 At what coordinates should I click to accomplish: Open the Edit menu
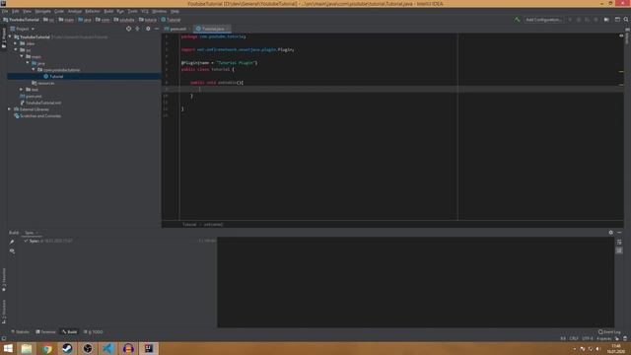point(16,11)
